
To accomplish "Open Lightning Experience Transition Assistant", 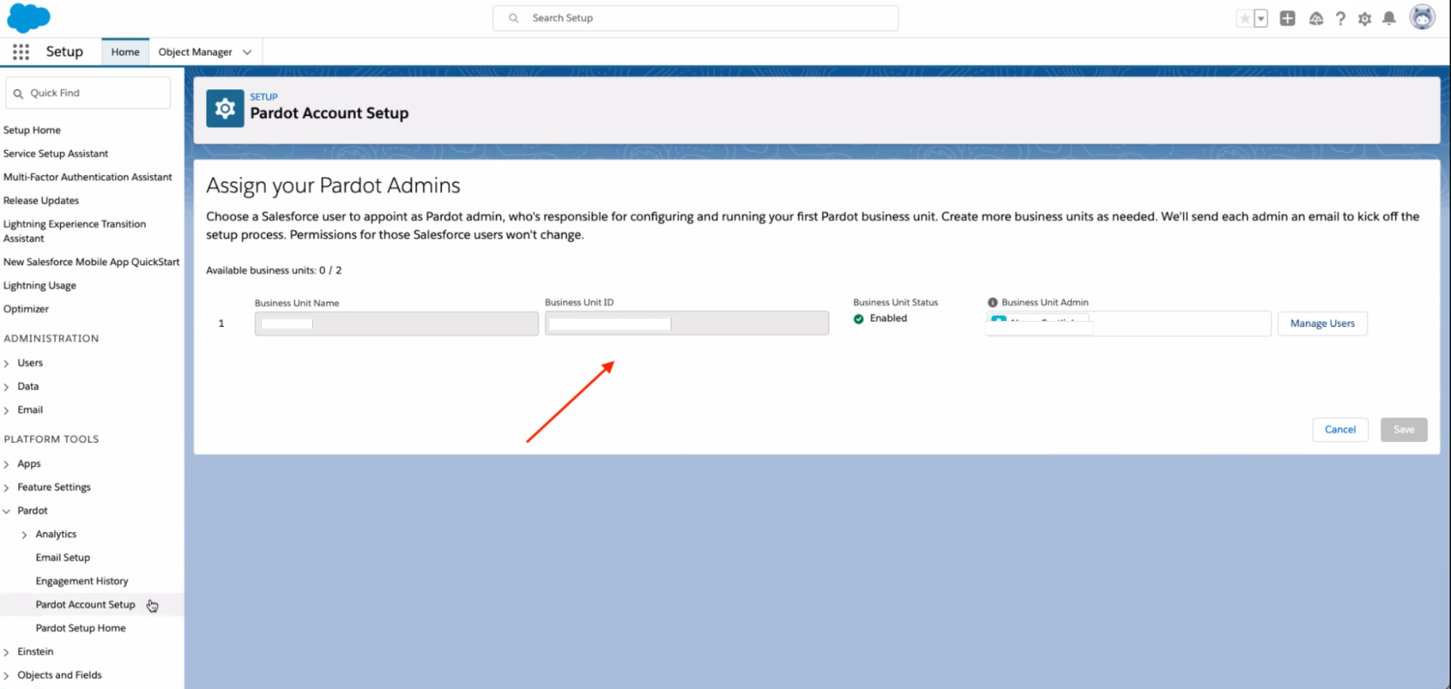I will click(75, 231).
